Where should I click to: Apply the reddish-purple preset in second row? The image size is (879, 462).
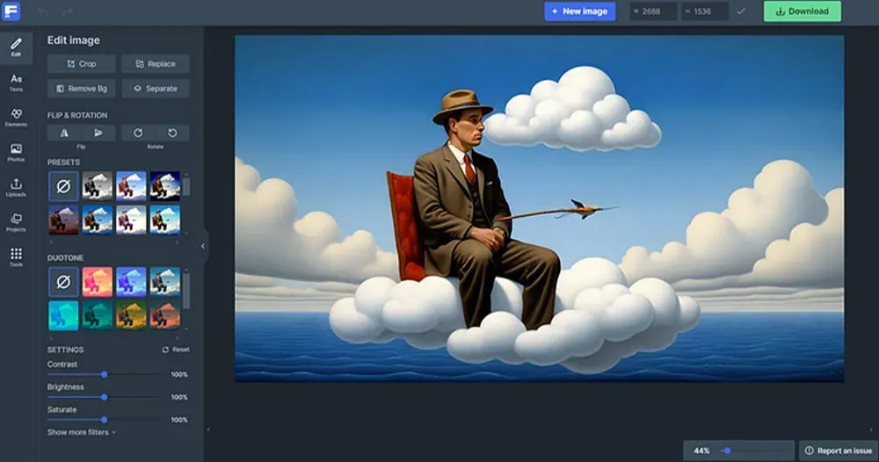click(x=63, y=220)
